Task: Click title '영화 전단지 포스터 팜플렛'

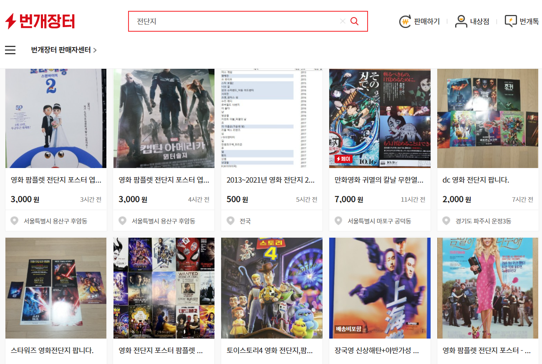Action: click(161, 350)
